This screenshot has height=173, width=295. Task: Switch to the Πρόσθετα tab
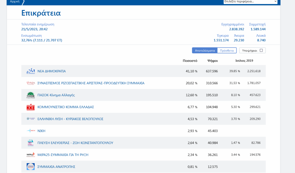pyautogui.click(x=227, y=50)
